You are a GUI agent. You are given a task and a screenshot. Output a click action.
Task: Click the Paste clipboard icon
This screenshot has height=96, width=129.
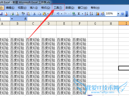[x=44, y=14]
